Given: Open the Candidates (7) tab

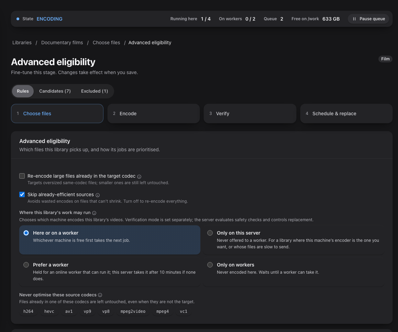Looking at the screenshot, I should 55,91.
